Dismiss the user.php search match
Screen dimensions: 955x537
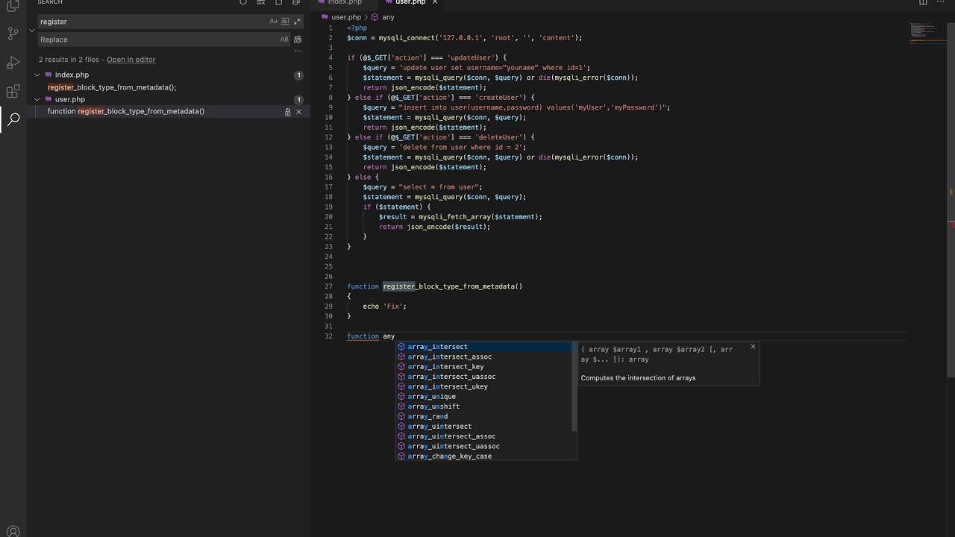[298, 112]
